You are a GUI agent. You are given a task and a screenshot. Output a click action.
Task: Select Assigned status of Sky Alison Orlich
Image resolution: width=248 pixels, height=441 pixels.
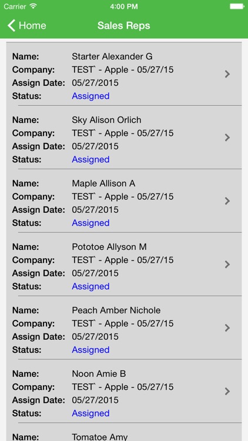(x=91, y=159)
